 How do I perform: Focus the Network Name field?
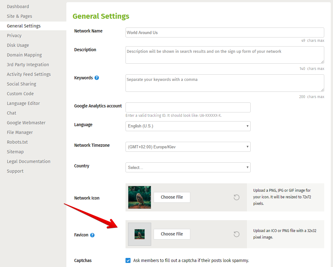pyautogui.click(x=225, y=32)
